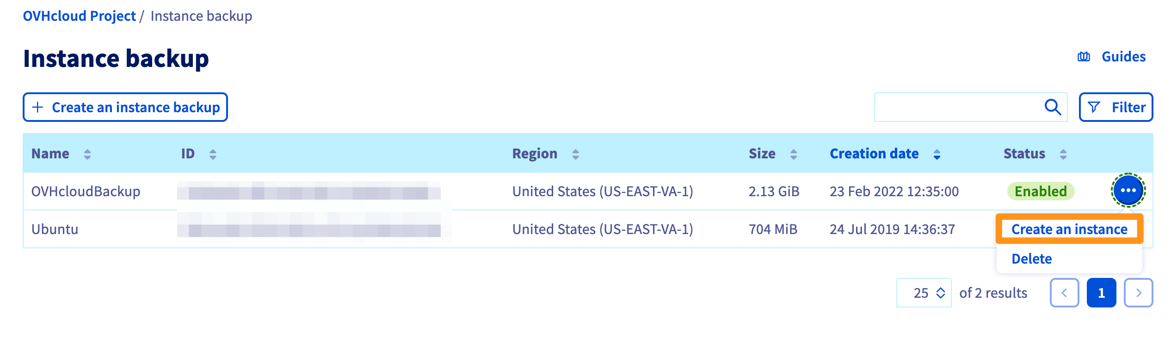Viewport: 1171px width, 337px height.
Task: Choose Delete from the actions menu
Action: tap(1031, 259)
